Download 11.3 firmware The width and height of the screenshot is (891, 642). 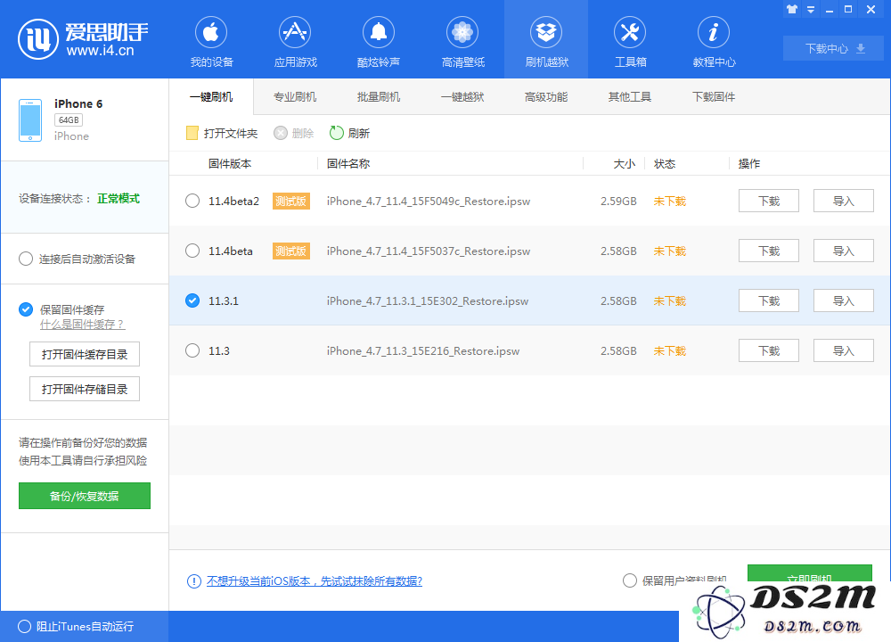click(769, 350)
